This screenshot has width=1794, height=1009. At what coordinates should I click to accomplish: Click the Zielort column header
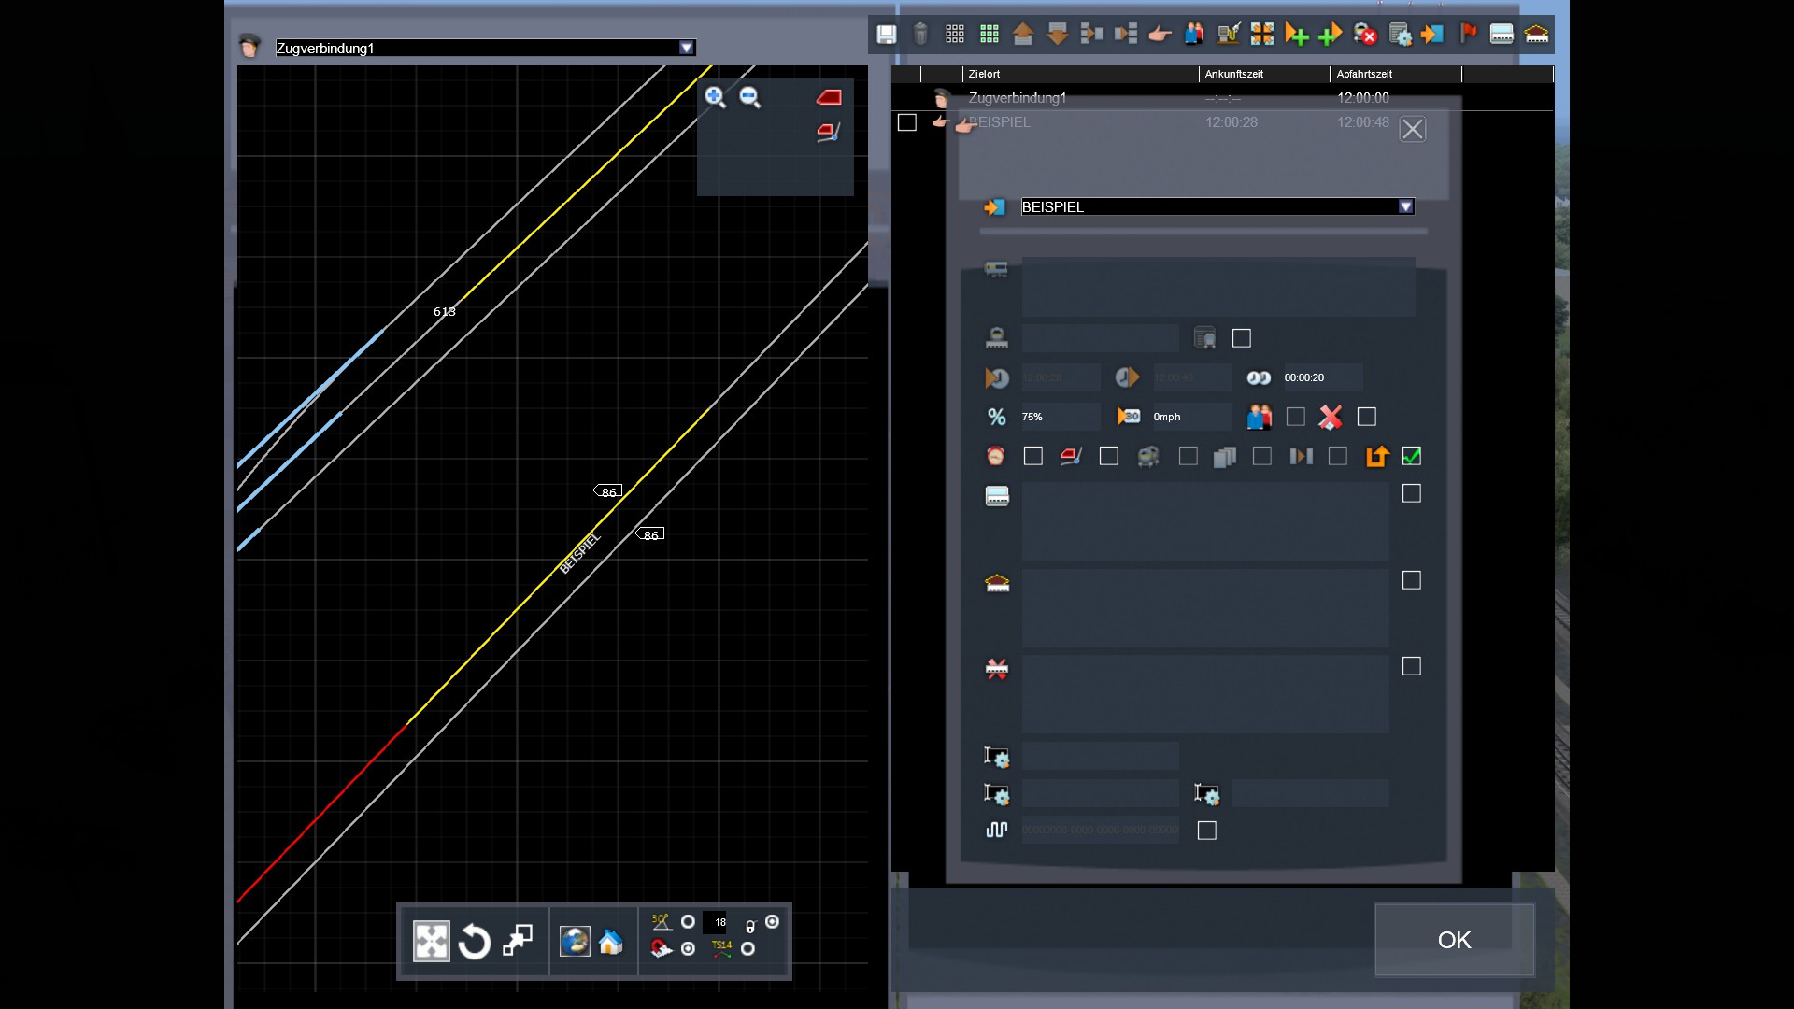(985, 74)
